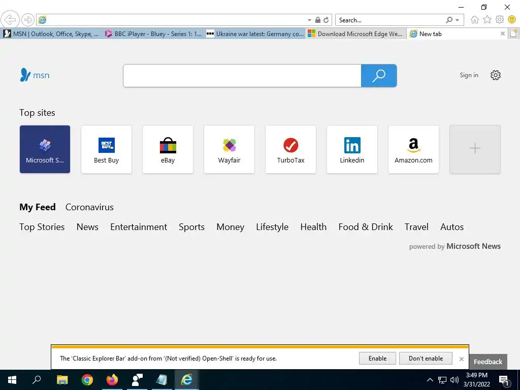
Task: Click Don't enable for the add-on
Action: (426, 358)
